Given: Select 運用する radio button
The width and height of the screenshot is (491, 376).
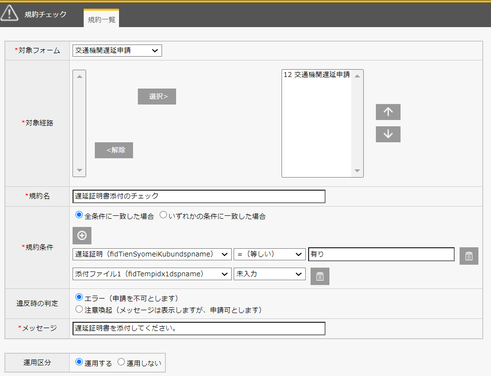Looking at the screenshot, I should tap(79, 362).
